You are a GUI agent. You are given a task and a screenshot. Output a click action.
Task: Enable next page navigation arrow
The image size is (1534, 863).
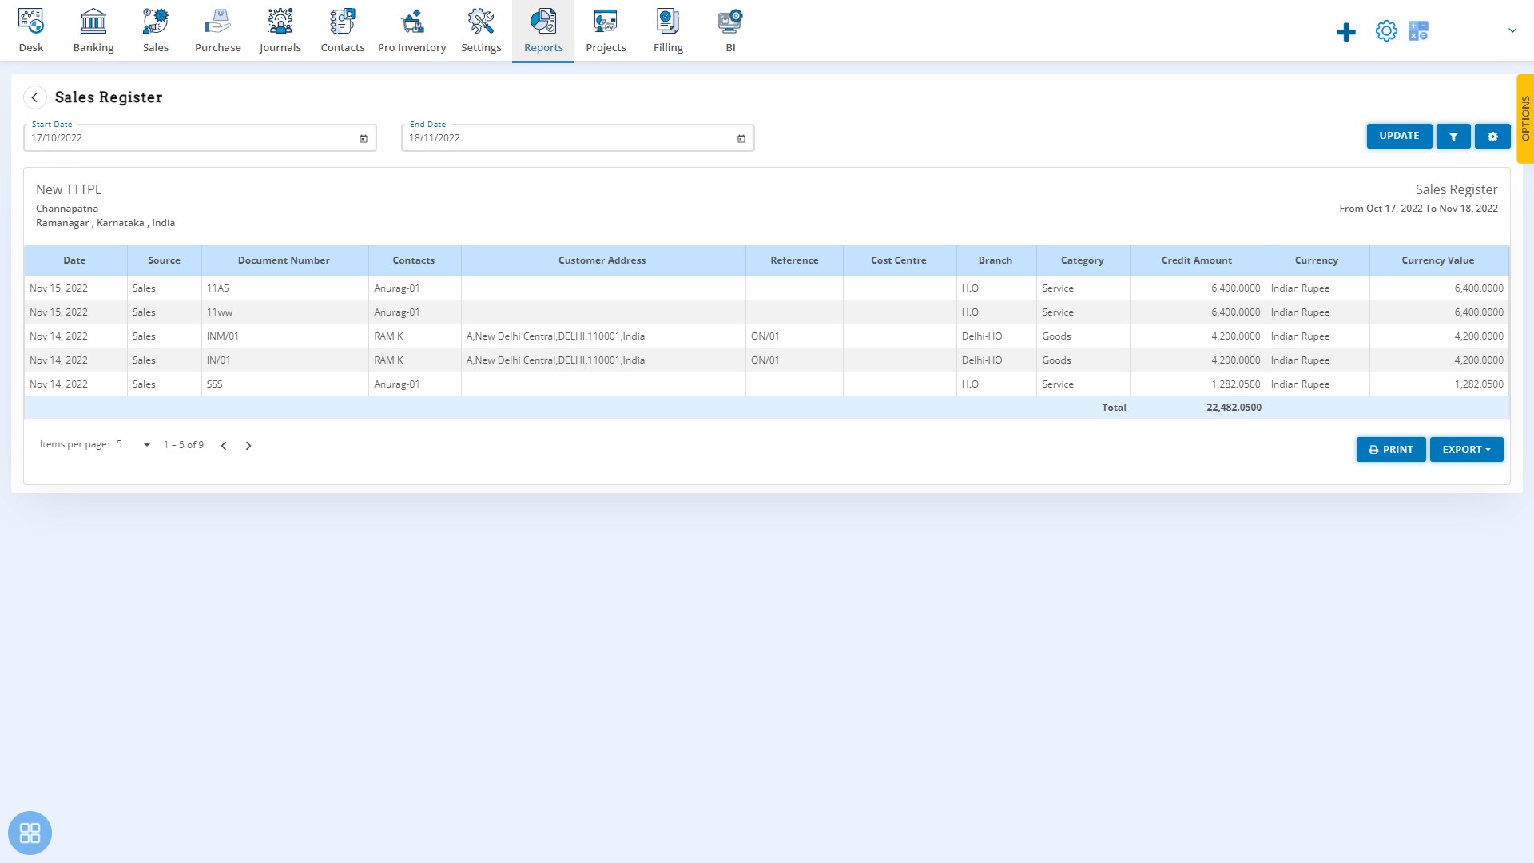click(x=248, y=444)
